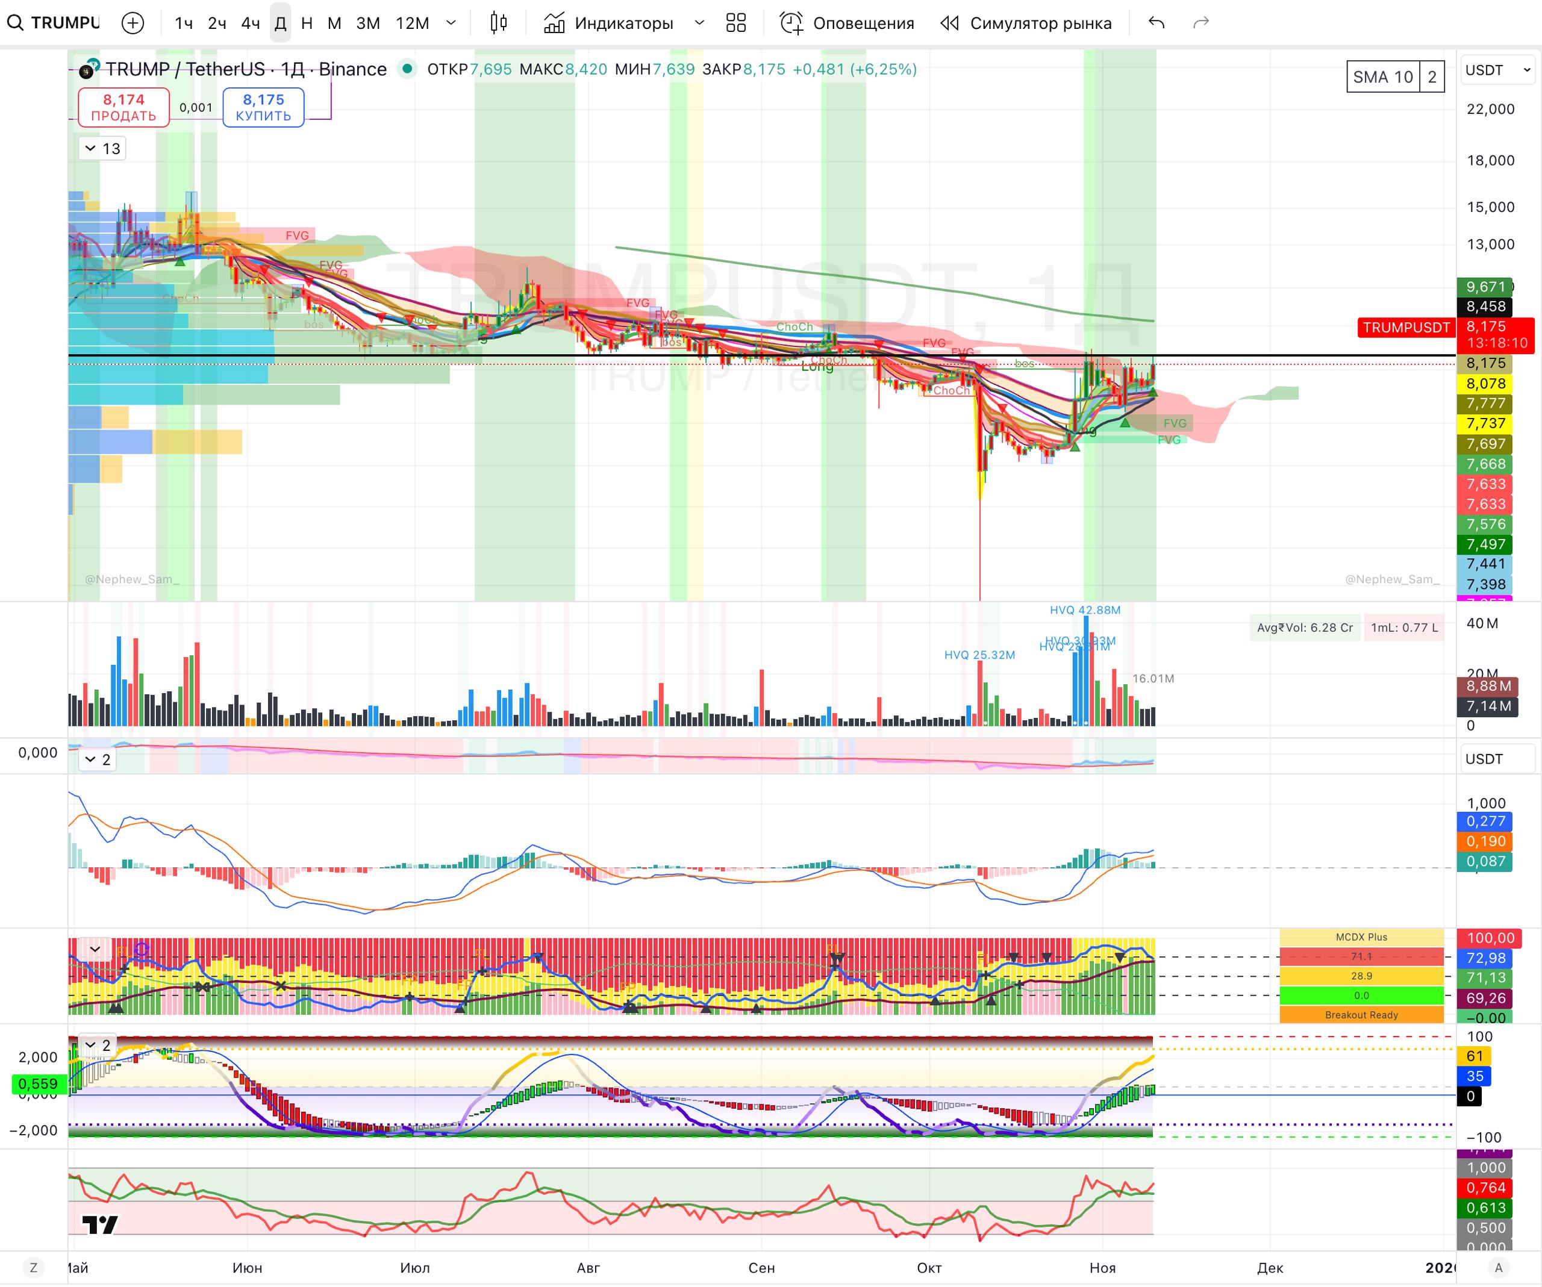Click the red TRUMPUSDT price label

(1405, 328)
